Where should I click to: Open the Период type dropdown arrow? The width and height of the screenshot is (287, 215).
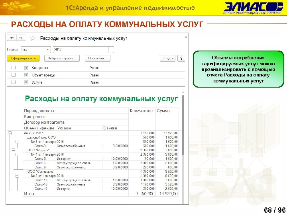[48, 49]
